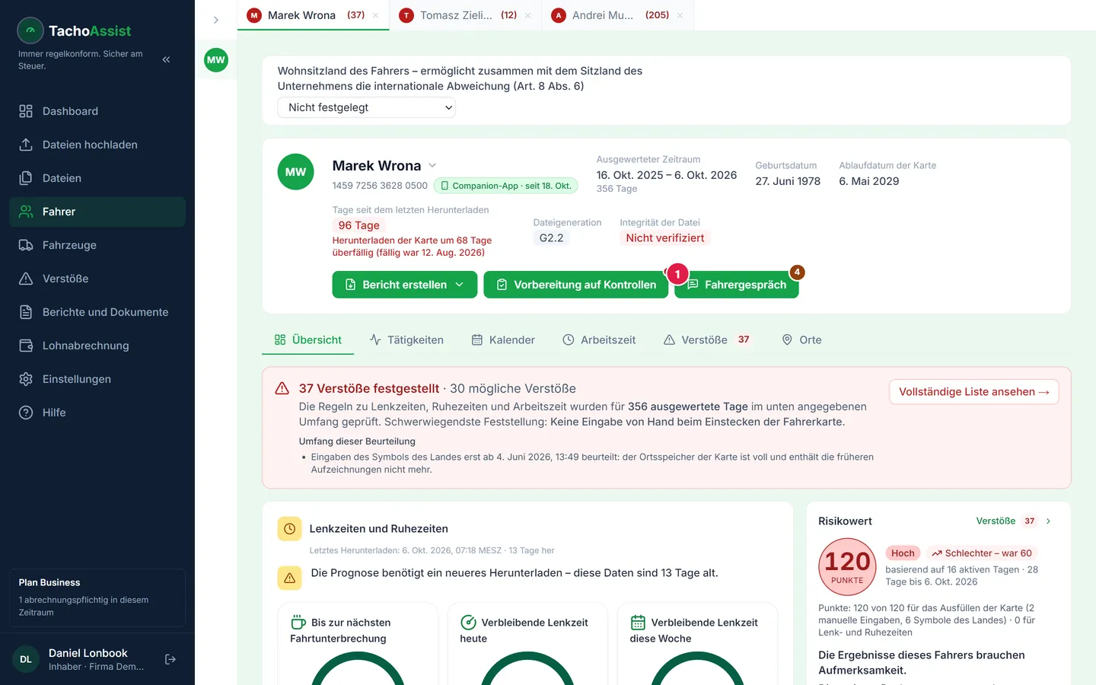Click Vollständige Liste ansehen
1096x685 pixels.
pos(974,392)
